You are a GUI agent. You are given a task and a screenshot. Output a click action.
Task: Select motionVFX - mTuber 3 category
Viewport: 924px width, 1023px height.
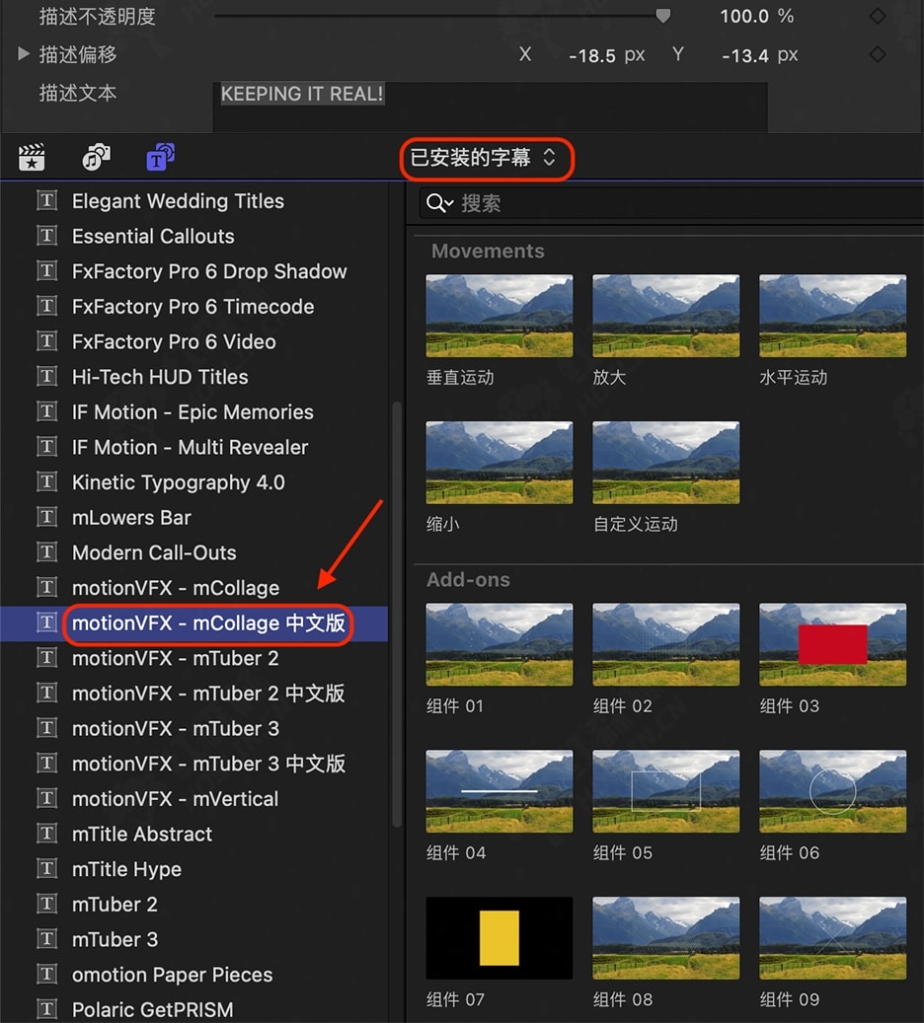175,729
